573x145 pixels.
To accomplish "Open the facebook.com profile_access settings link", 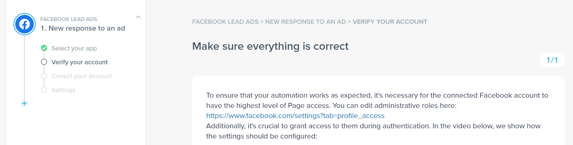I will (295, 116).
